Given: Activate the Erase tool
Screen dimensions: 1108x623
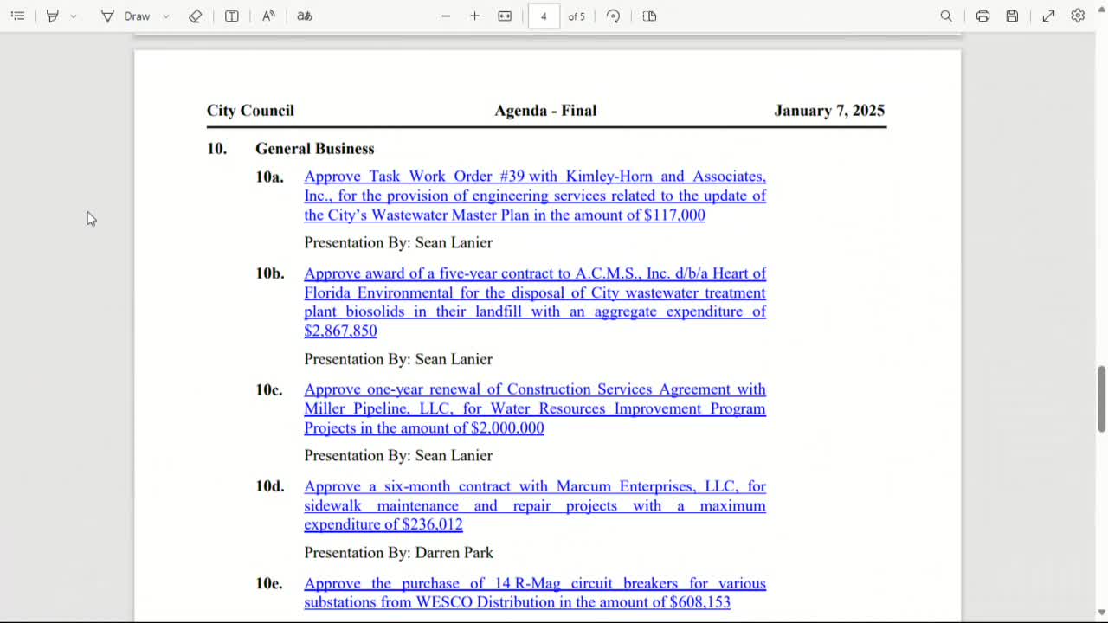Looking at the screenshot, I should pyautogui.click(x=196, y=16).
